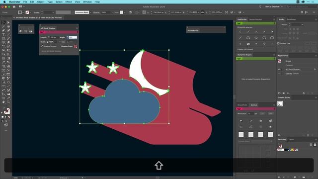Screen dimensions: 318x179
Task: Close the Weather Block Shadow.ai document tab
Action: click(14, 18)
